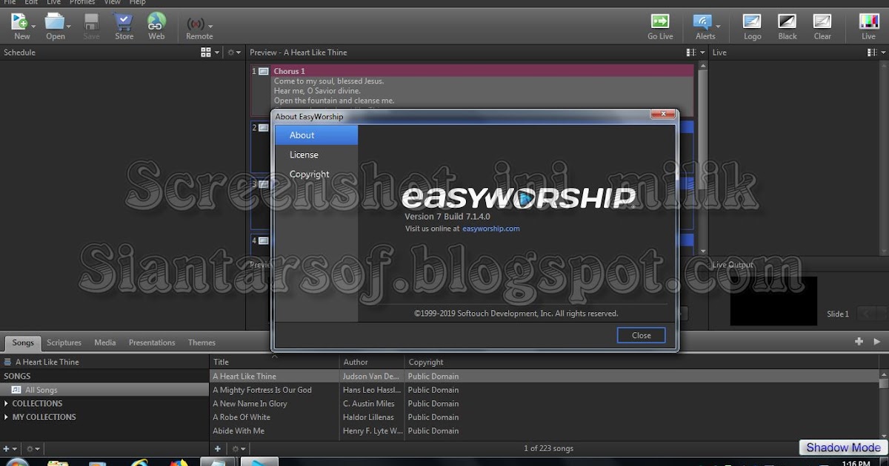Click the All Songs music note icon
Viewport: 889px width, 466px height.
click(16, 390)
